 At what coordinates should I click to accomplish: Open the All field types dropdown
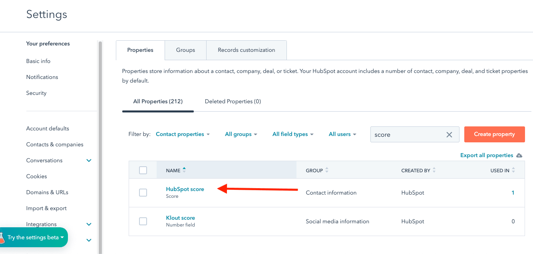[293, 134]
